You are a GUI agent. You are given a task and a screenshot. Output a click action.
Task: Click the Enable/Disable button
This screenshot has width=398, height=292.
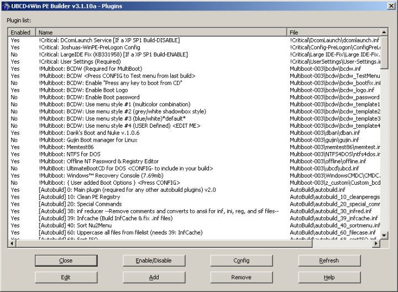(154, 260)
